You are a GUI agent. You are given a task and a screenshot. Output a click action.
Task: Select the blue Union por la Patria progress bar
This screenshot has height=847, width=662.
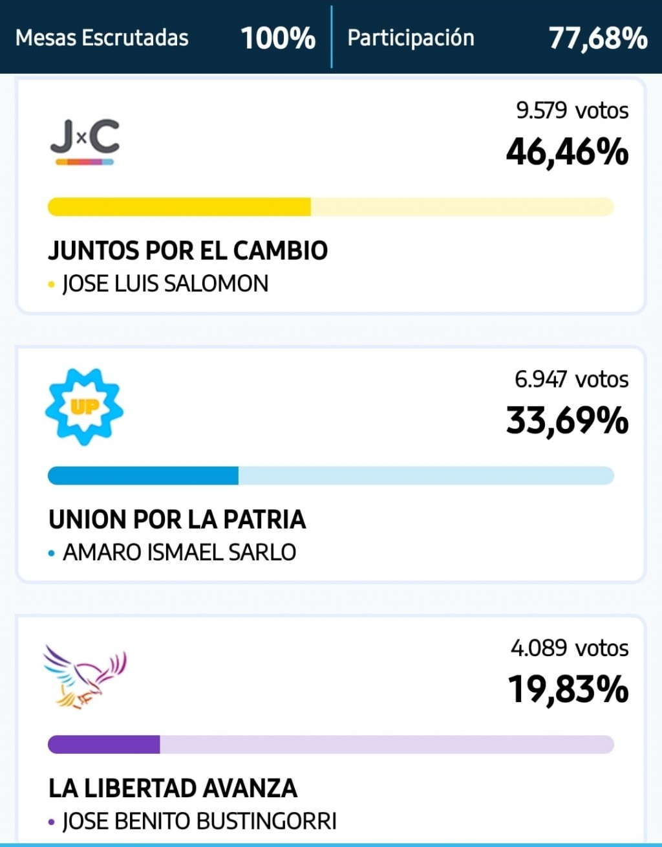click(330, 476)
